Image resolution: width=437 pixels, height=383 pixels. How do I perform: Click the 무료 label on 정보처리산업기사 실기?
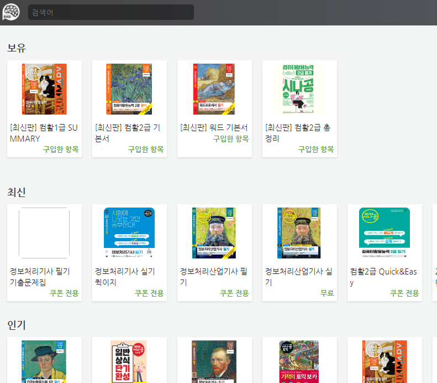point(327,293)
